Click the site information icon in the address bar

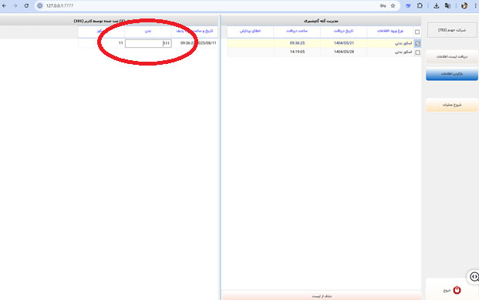click(39, 6)
